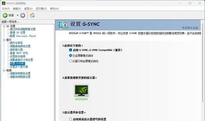
Task: Open the 文件(F) menu
Action: click(6, 8)
